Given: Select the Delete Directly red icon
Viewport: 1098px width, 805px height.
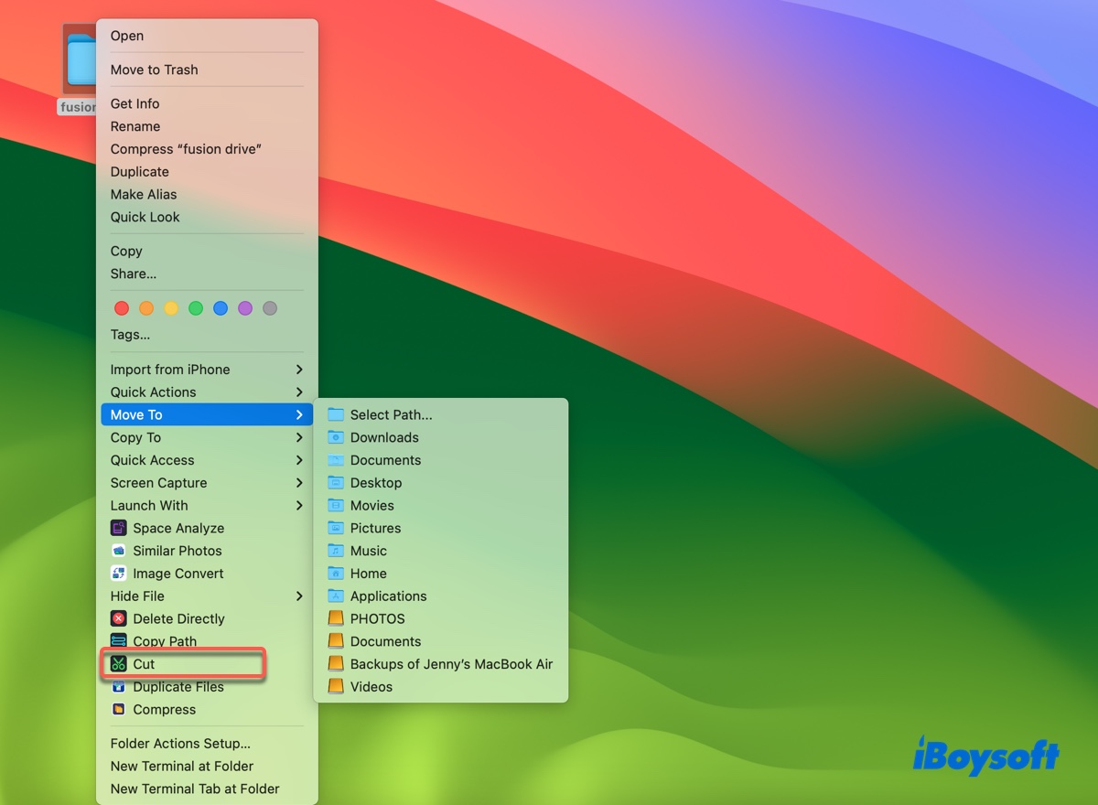Looking at the screenshot, I should (x=118, y=618).
